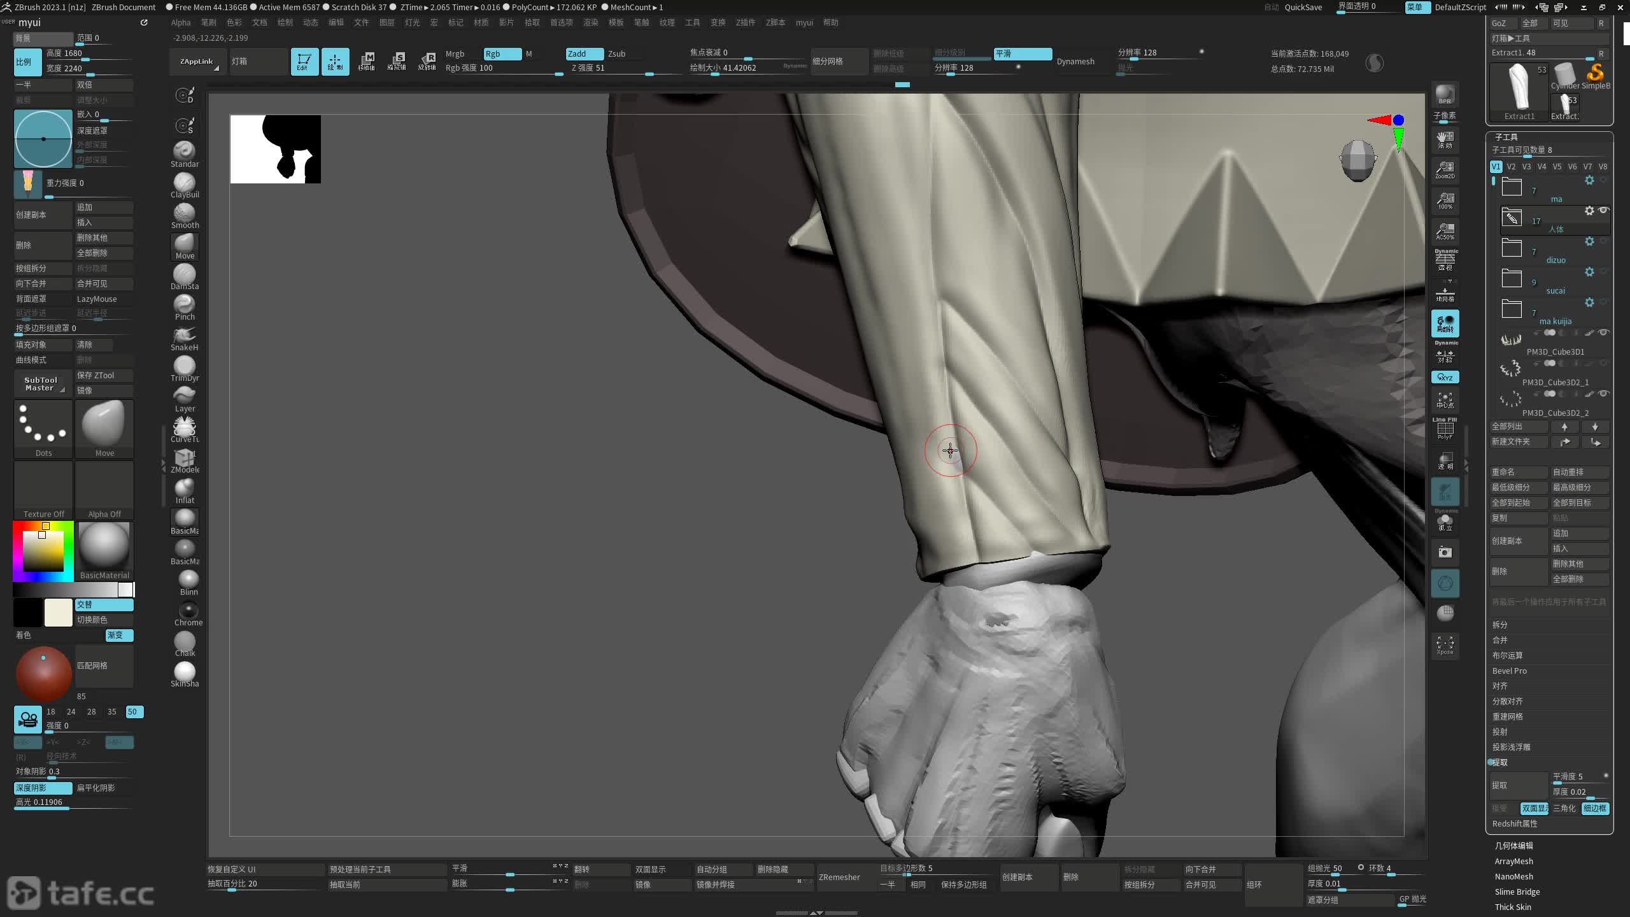Select the Move brush in brush shelf
The width and height of the screenshot is (1630, 917).
(x=185, y=246)
